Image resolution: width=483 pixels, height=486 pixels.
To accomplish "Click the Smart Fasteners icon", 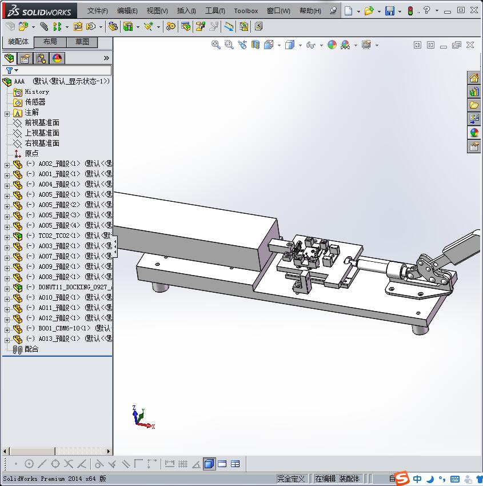I will coord(78,27).
